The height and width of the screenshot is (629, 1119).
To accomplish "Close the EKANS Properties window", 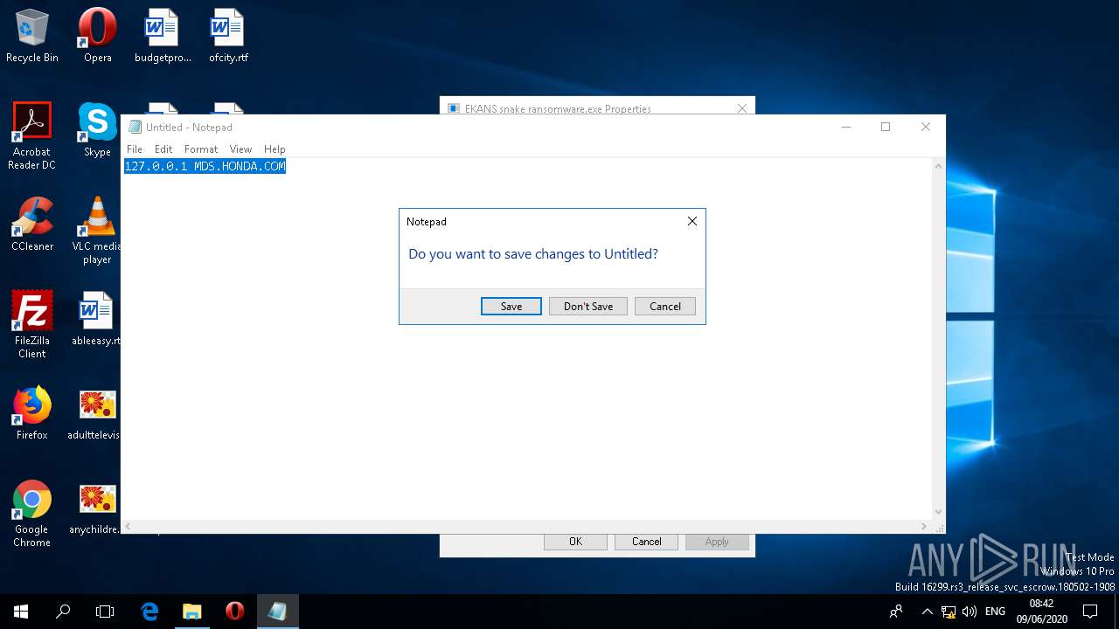I will click(742, 108).
